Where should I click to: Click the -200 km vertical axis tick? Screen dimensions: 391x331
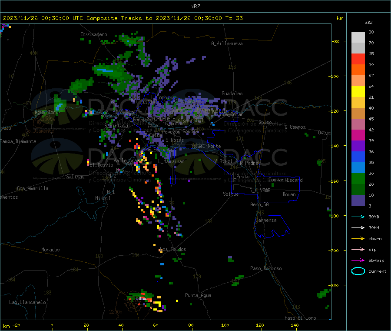point(335,251)
